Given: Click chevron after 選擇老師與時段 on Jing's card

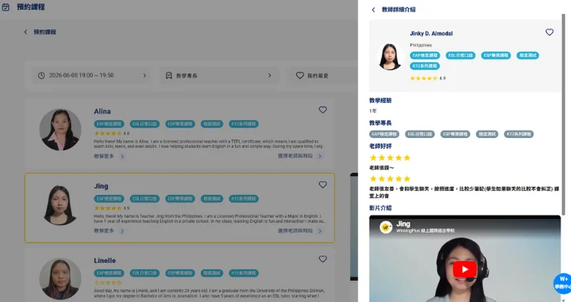Looking at the screenshot, I should (320, 231).
